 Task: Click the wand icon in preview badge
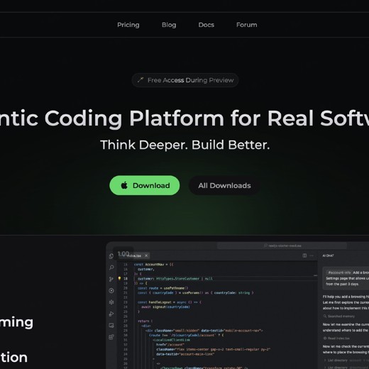pos(141,80)
